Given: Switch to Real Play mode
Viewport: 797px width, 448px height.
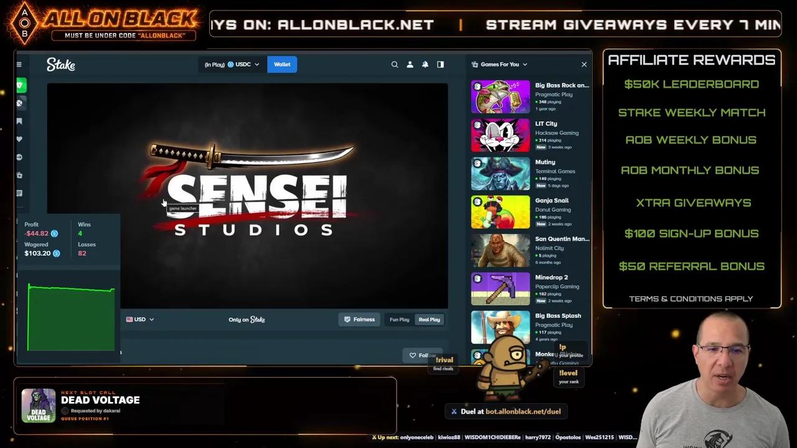Looking at the screenshot, I should pos(429,320).
